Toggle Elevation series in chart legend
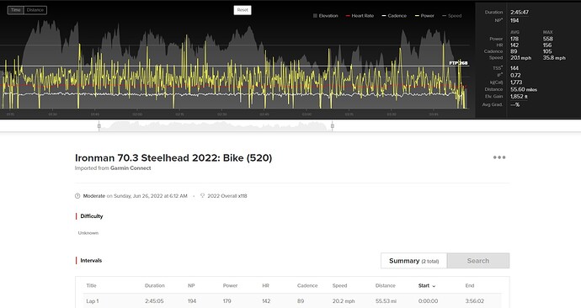581x308 pixels. [x=325, y=16]
